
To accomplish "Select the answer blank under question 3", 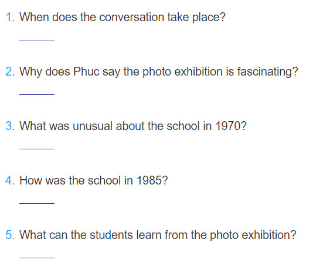I will tap(37, 149).
